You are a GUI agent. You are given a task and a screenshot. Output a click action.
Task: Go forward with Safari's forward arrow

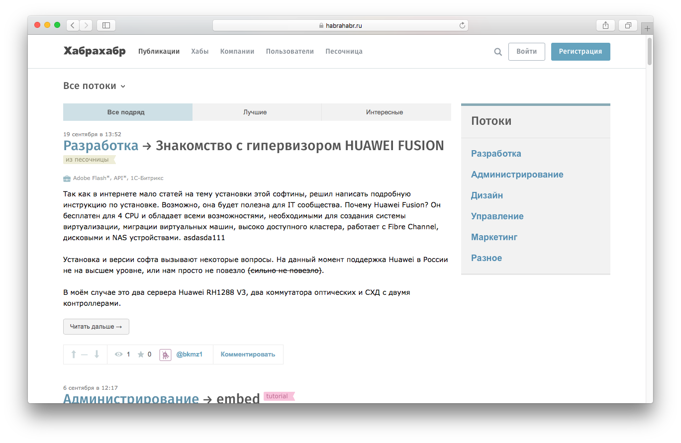(86, 25)
